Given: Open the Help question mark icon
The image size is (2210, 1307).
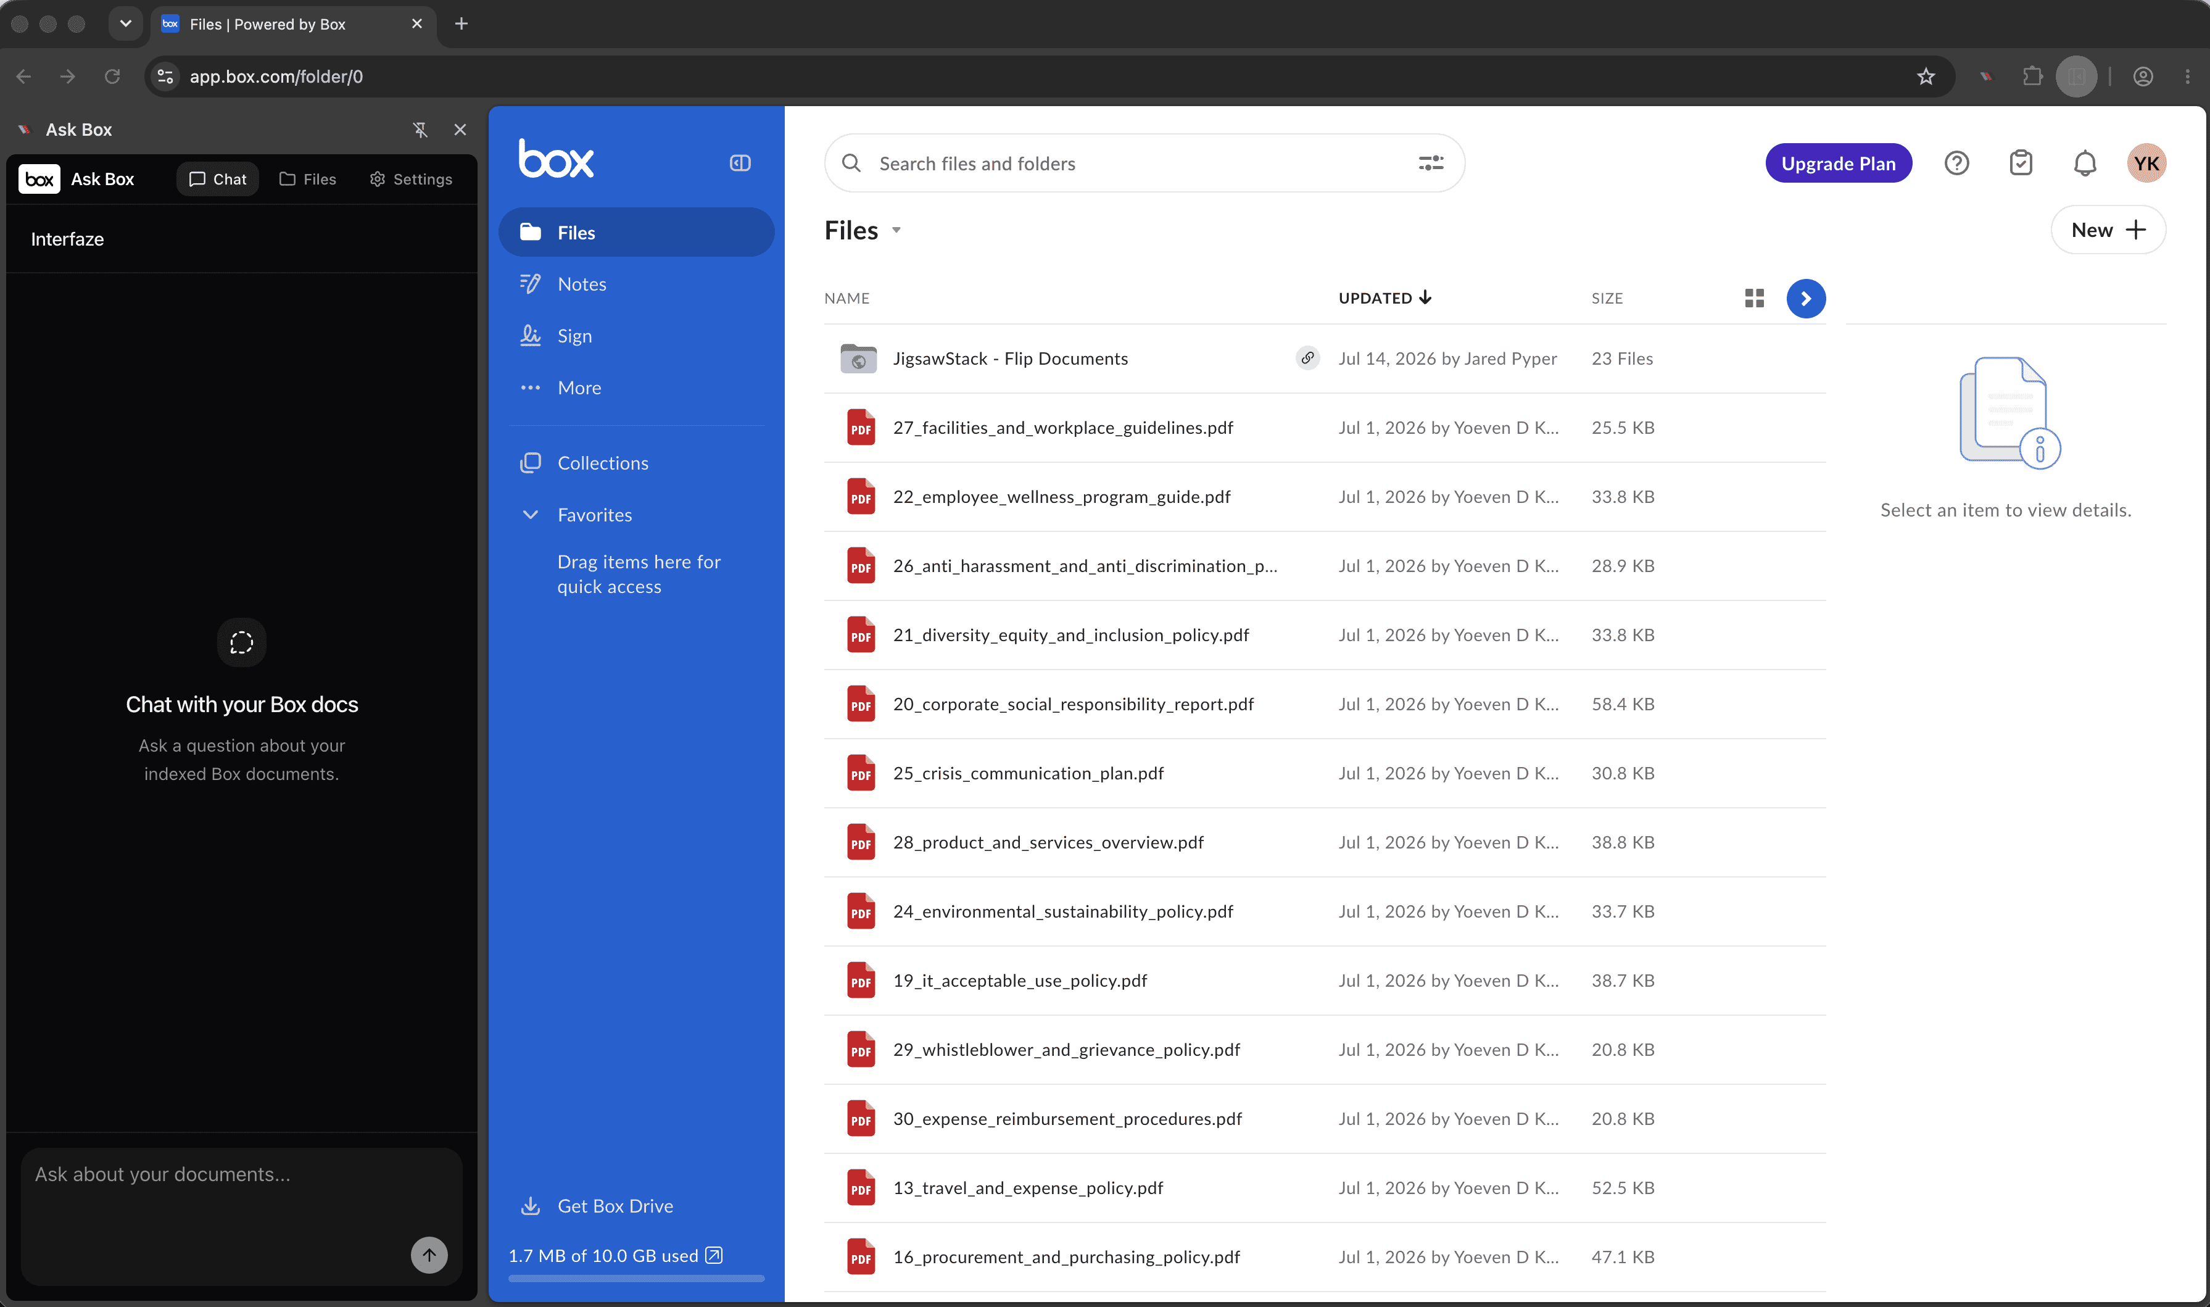Looking at the screenshot, I should coord(1956,163).
